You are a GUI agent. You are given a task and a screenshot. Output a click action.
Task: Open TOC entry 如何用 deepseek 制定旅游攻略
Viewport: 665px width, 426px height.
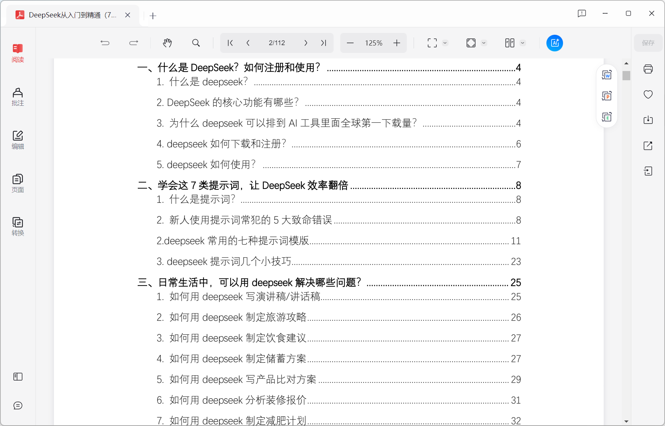tap(339, 317)
